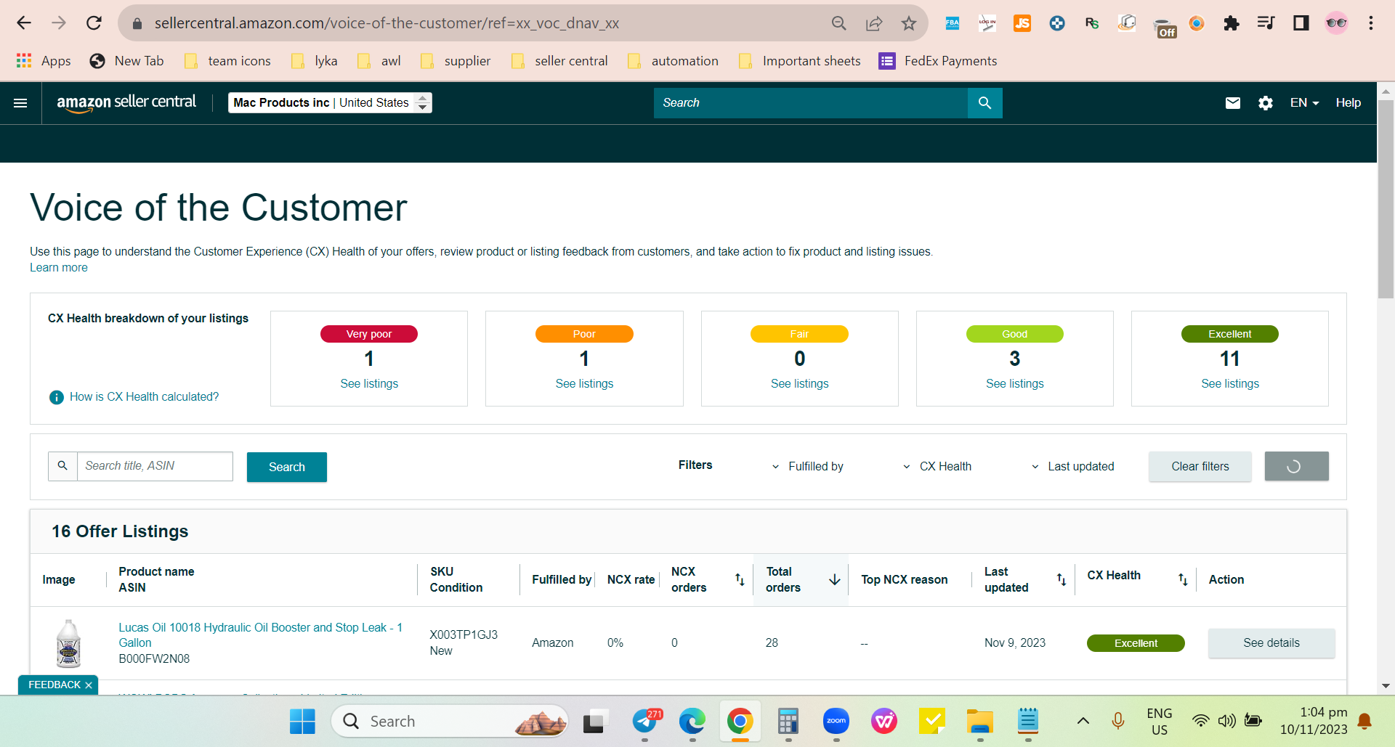Open Chrome three-dot menu

click(1371, 23)
